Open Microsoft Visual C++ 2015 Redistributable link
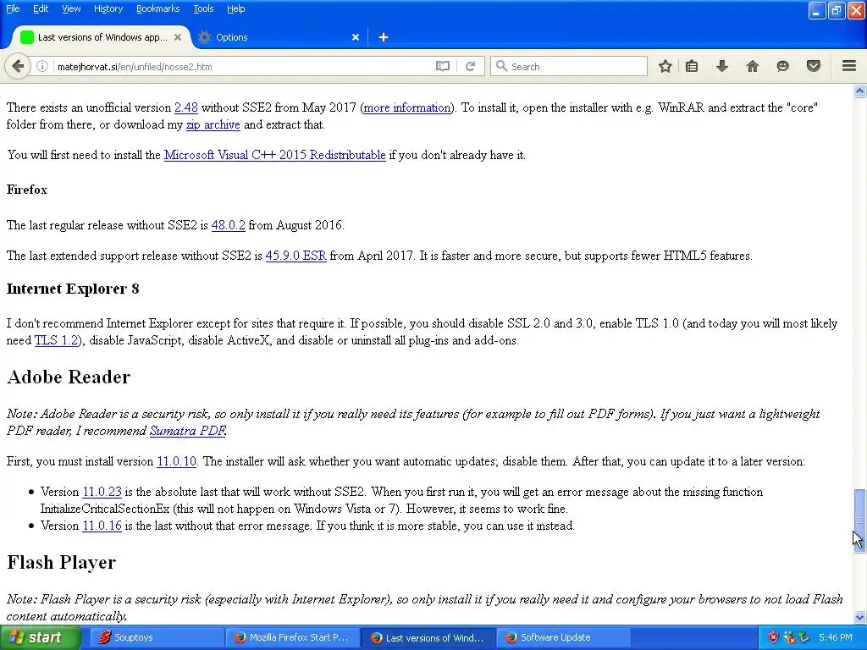The height and width of the screenshot is (650, 867). coord(275,155)
